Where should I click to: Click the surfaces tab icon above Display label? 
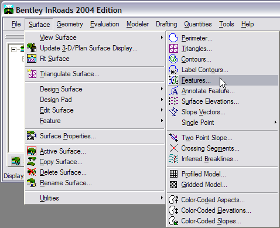coord(16,161)
